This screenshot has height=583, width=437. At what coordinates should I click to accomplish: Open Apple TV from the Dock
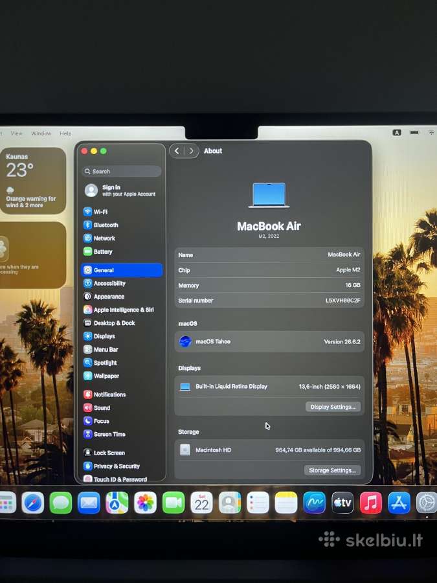pyautogui.click(x=342, y=503)
